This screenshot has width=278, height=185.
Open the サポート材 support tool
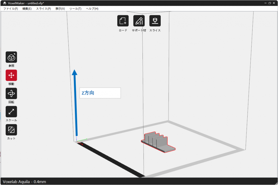(139, 21)
